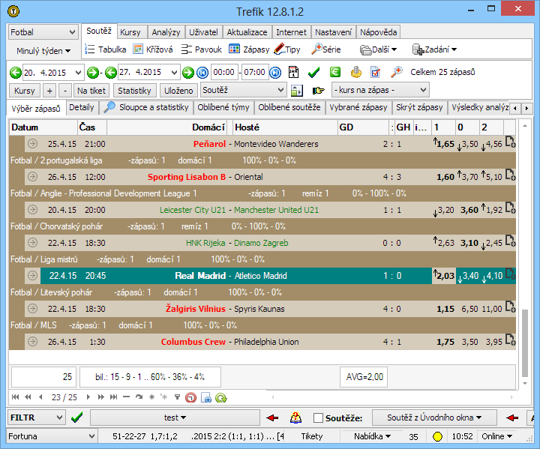Click the Statistiky button
Image resolution: width=540 pixels, height=449 pixels.
point(135,91)
